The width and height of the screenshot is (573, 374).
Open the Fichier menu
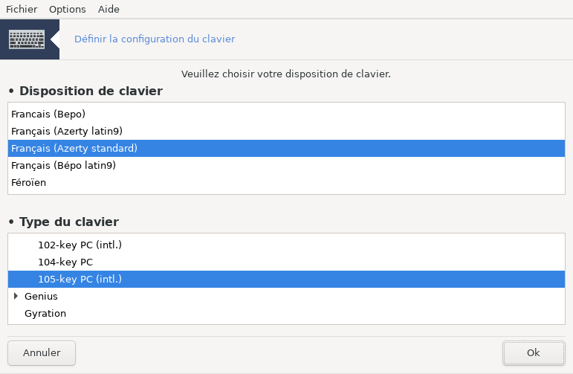[22, 10]
